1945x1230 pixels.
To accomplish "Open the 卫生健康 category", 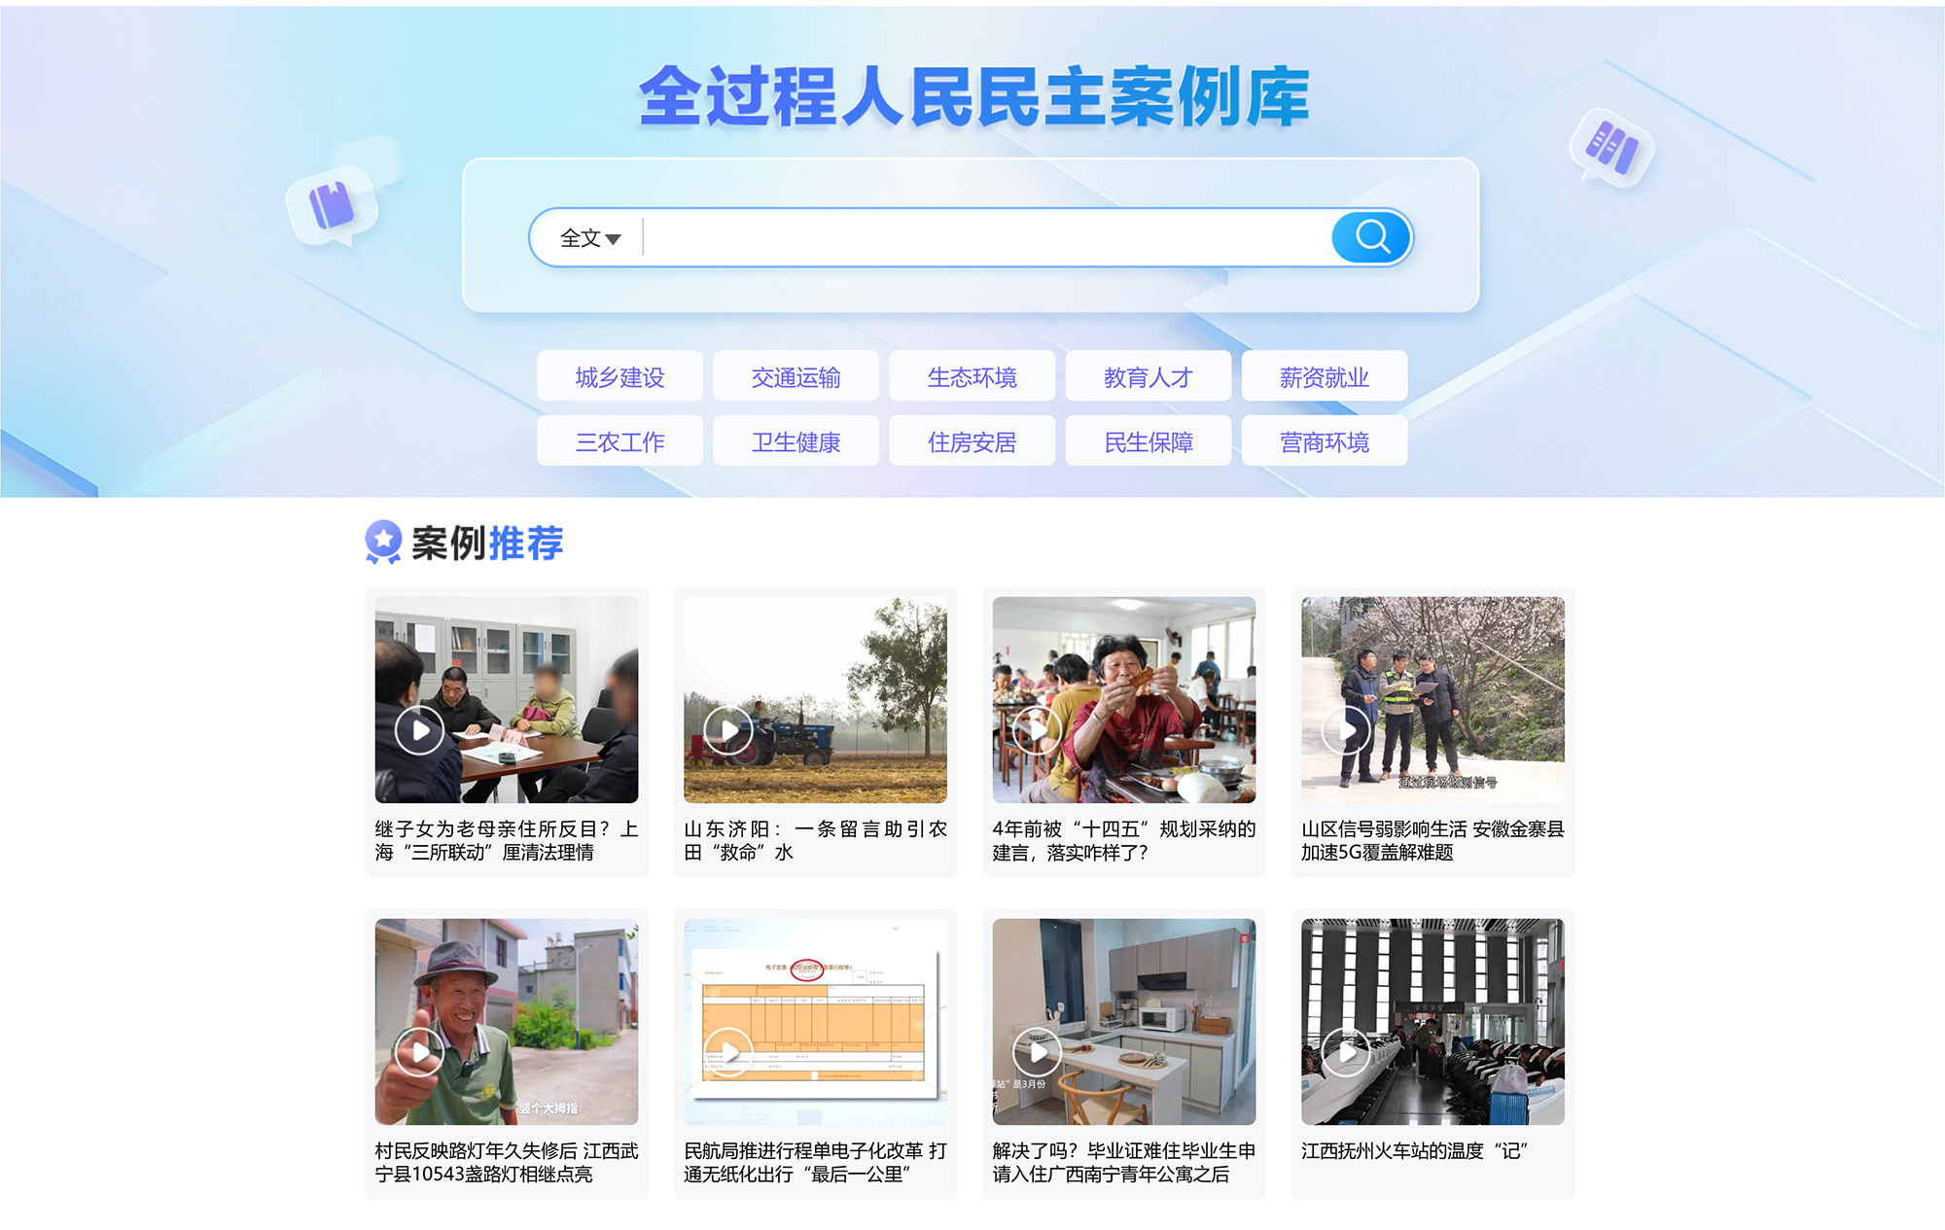I will coord(796,442).
